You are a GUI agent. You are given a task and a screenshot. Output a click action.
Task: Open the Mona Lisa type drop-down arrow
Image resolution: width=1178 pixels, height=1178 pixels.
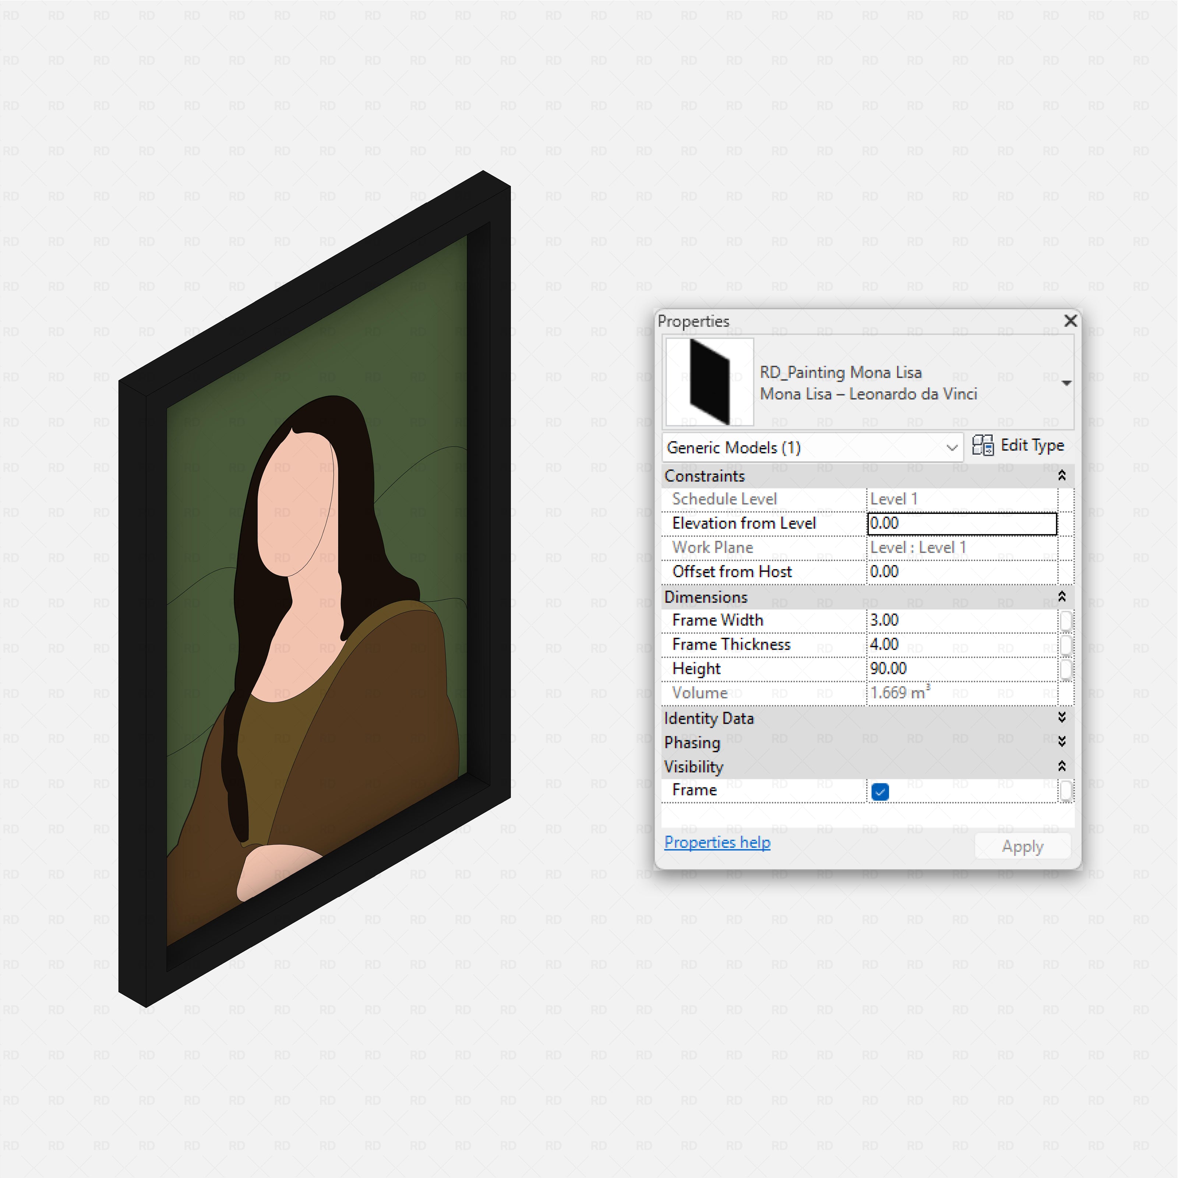coord(1066,383)
